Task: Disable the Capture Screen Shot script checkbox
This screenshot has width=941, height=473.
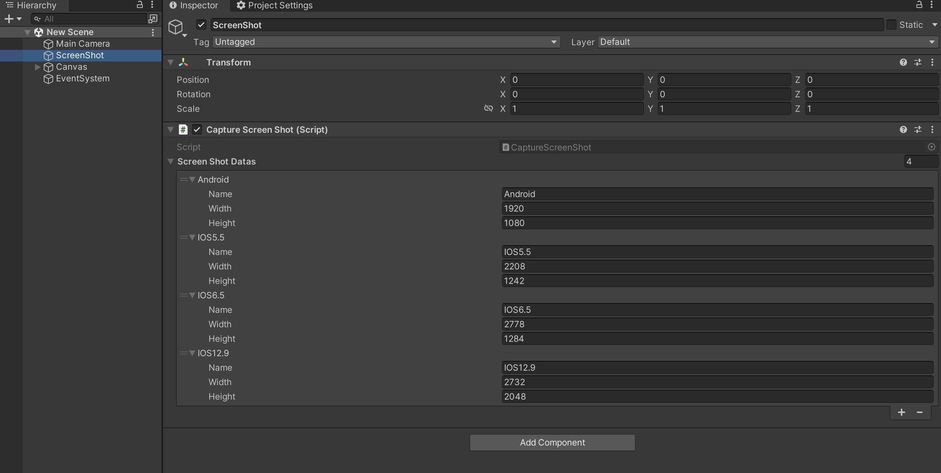Action: 197,129
